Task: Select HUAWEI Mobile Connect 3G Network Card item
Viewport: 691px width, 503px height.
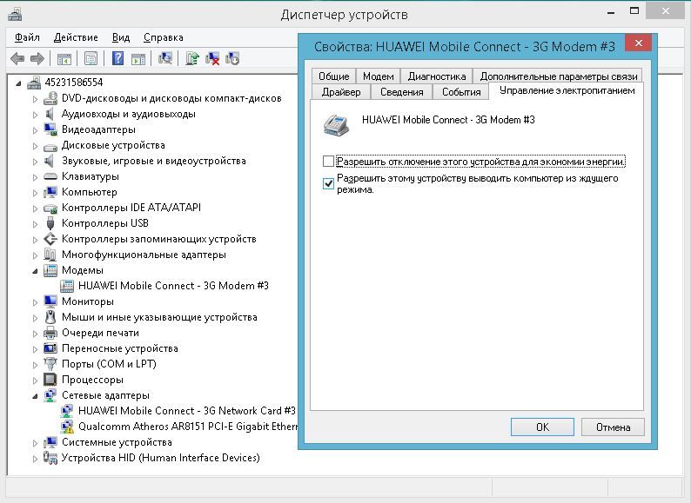Action: pos(186,411)
